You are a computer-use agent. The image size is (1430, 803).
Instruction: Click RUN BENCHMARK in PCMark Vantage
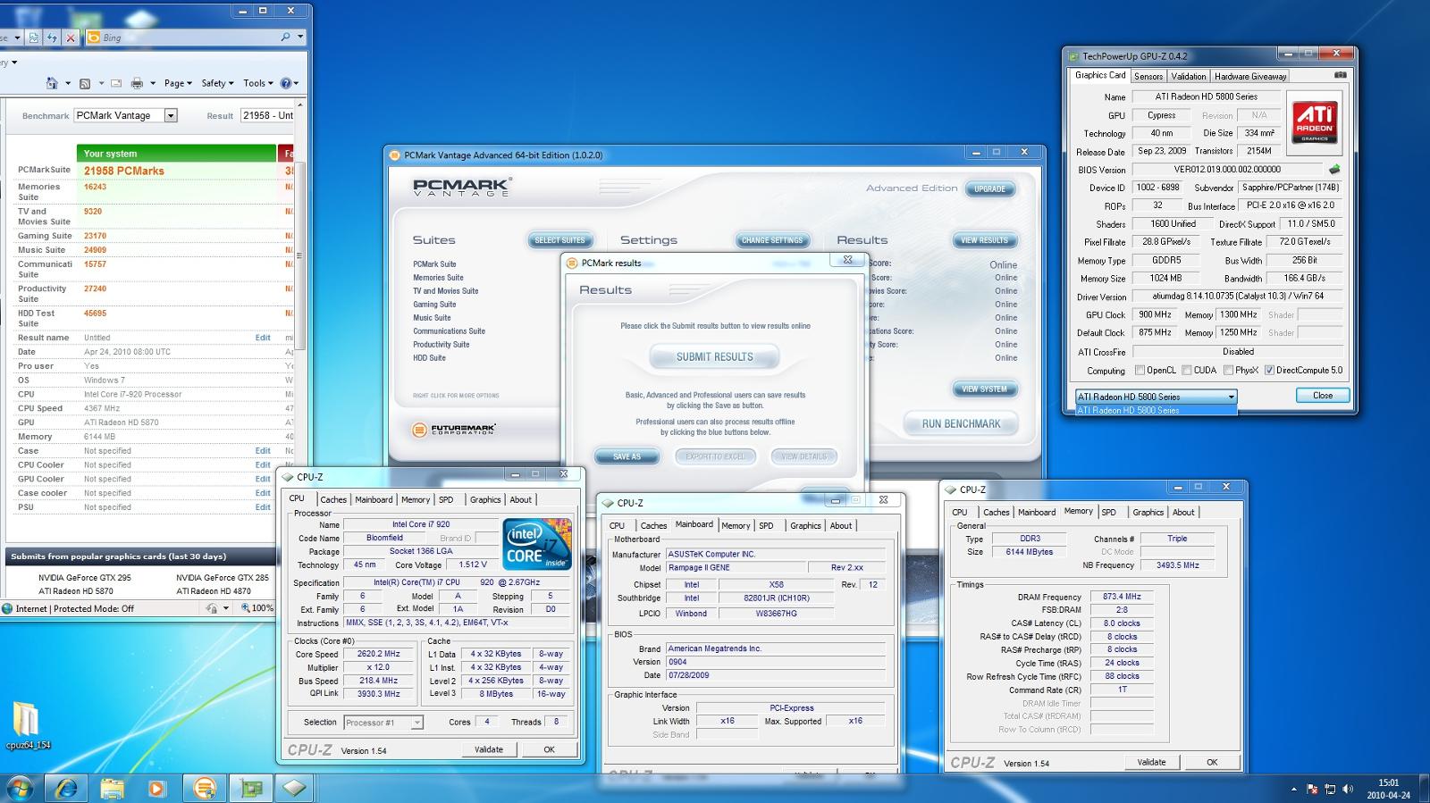[961, 423]
